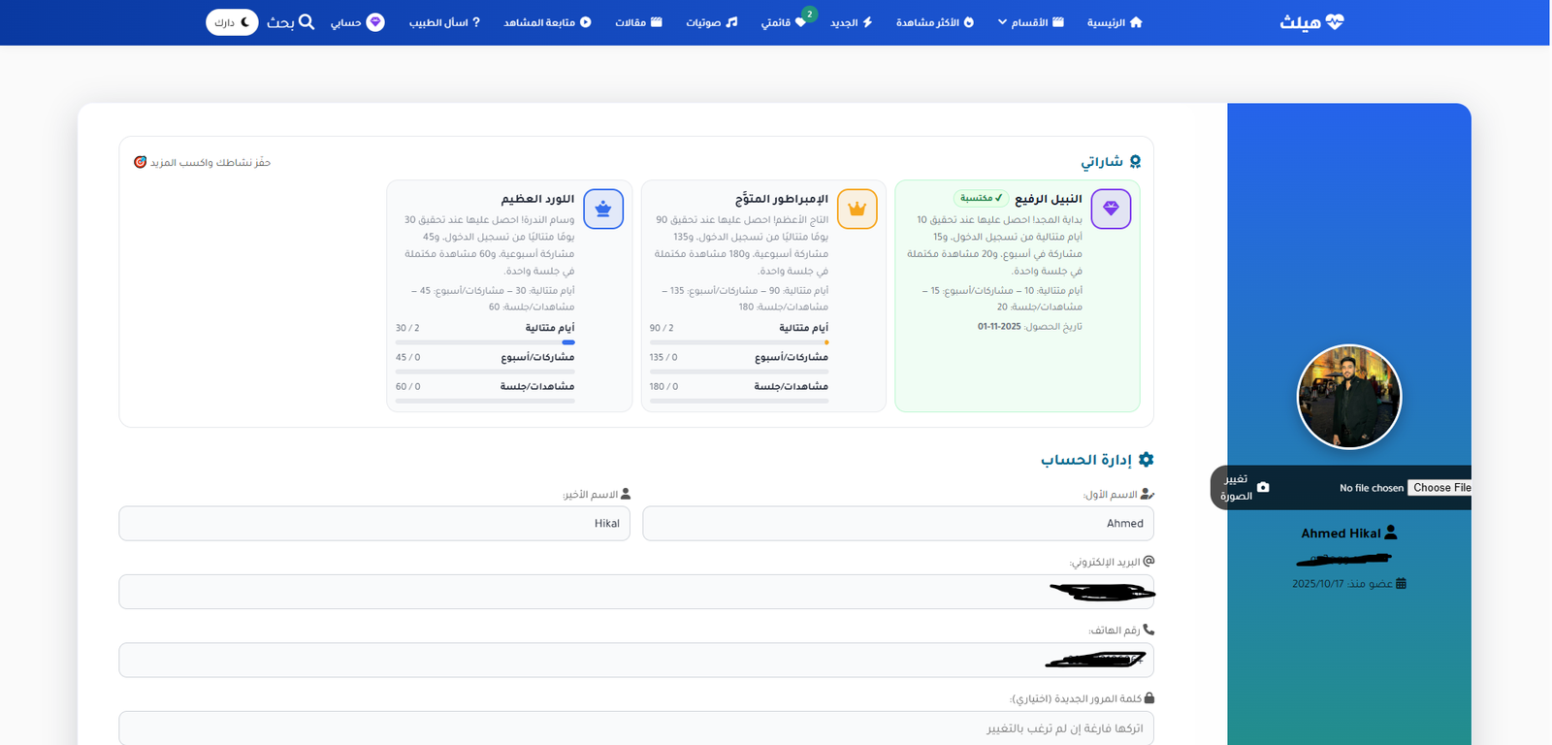Click the camera change-photo icon

[x=1263, y=487]
